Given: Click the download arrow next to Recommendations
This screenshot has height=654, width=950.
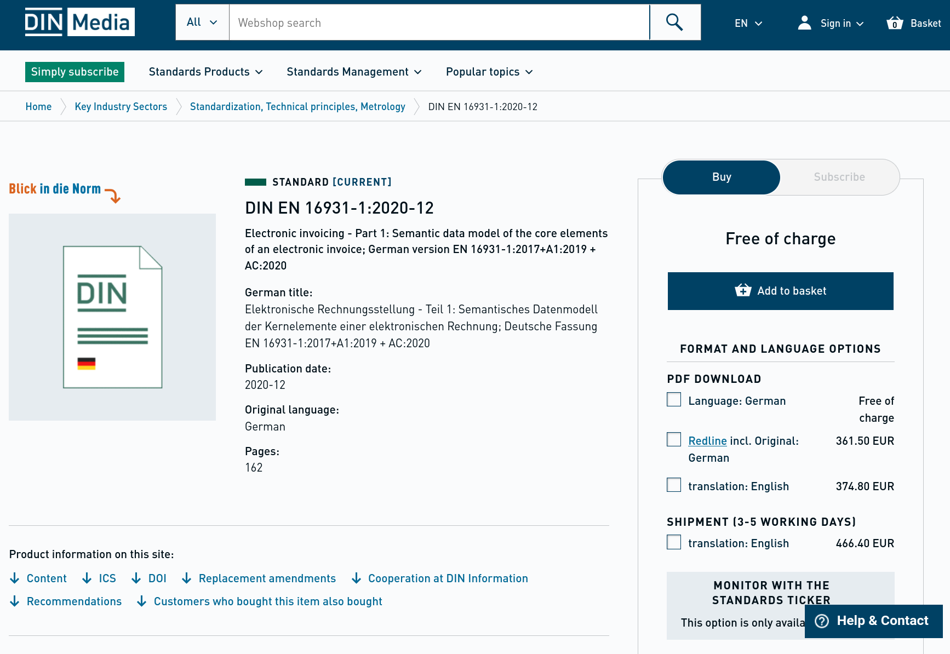Looking at the screenshot, I should click(14, 601).
